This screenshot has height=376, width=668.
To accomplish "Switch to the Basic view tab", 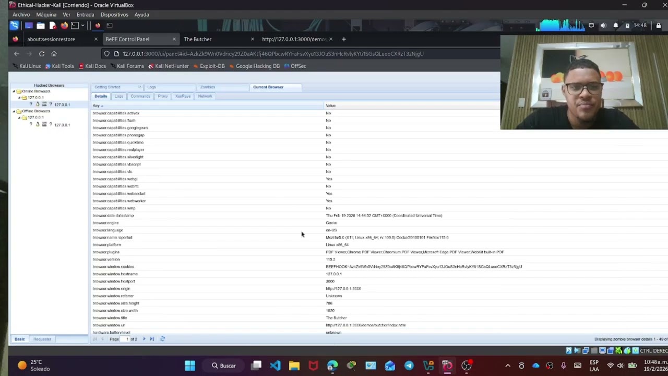I will [19, 339].
